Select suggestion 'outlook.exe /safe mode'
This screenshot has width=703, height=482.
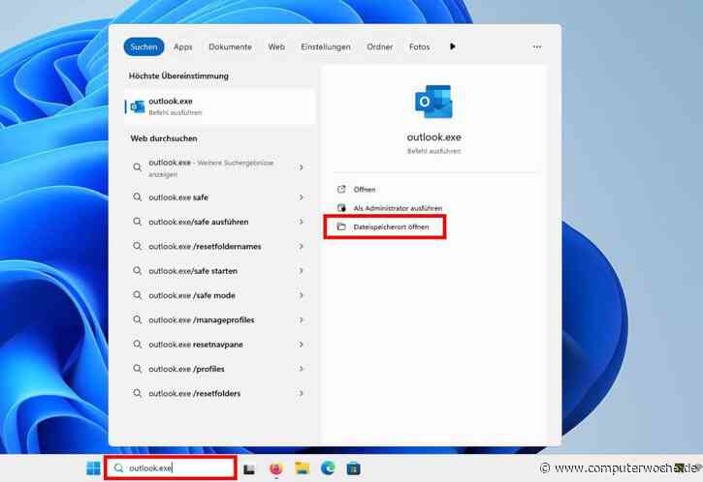(220, 295)
